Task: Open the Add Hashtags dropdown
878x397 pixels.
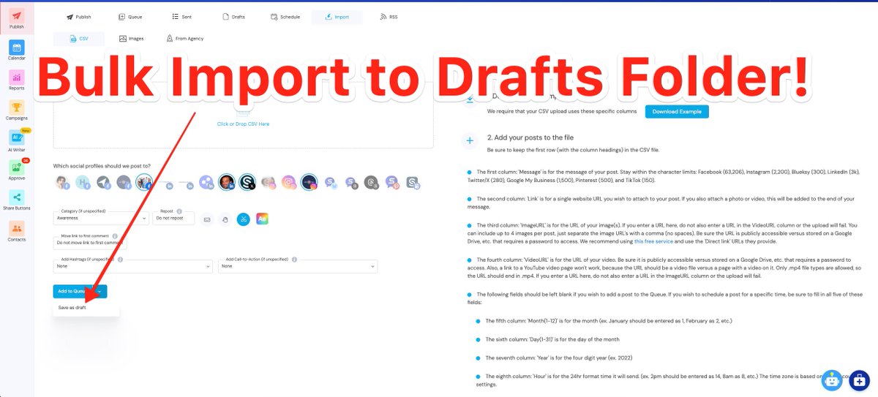Action: 132,266
